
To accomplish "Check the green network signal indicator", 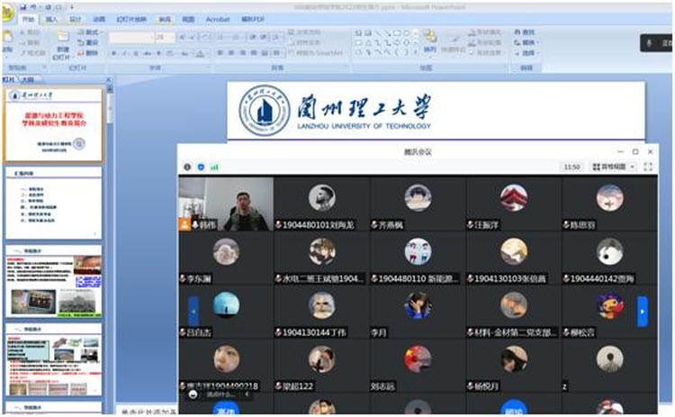I will coord(214,167).
